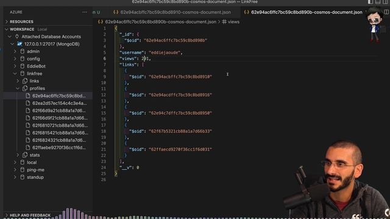The height and width of the screenshot is (219, 390).
Task: Collapse Attached Database Accounts node
Action: point(10,36)
